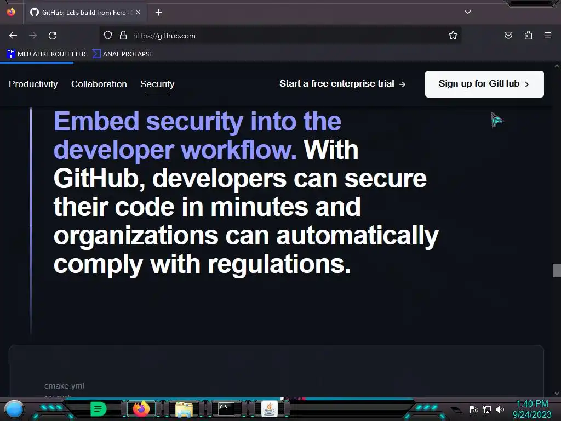
Task: Click the github.com address bar
Action: pos(280,36)
